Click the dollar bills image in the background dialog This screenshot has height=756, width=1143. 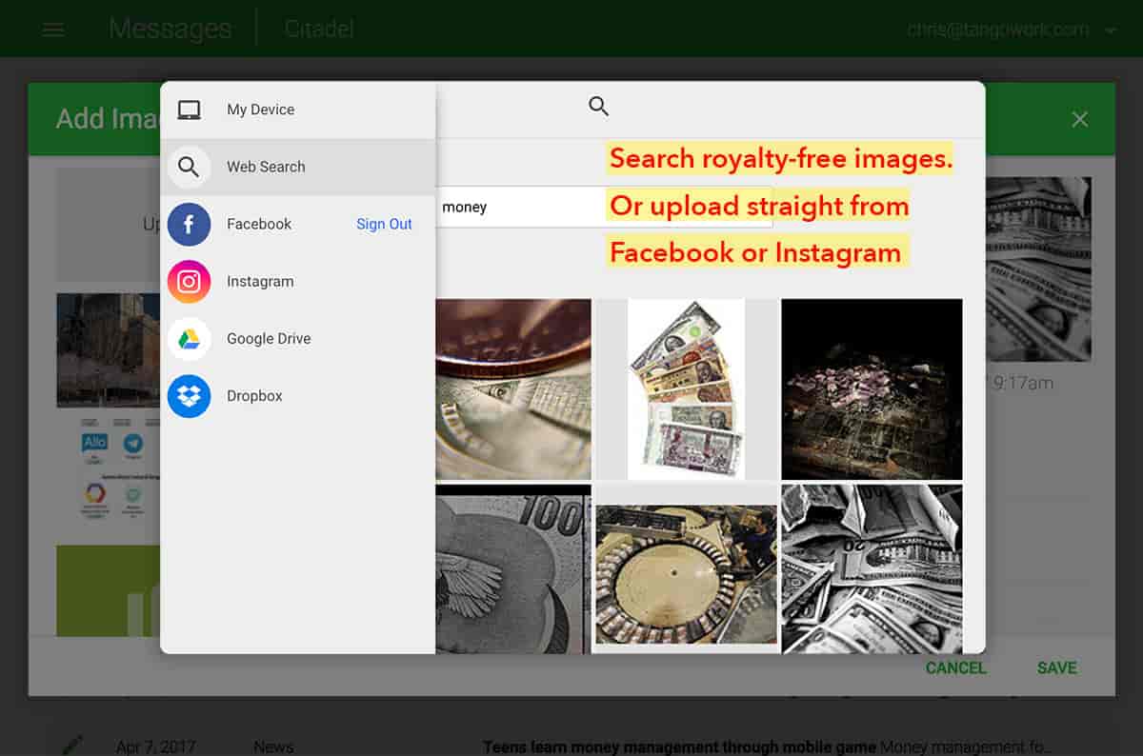pos(1038,269)
